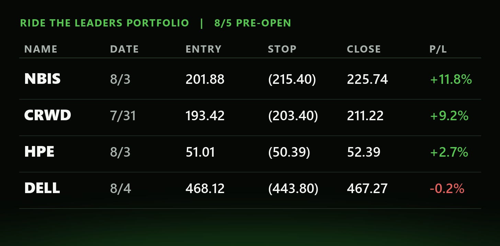Select DELL -0.2% loss value
Image resolution: width=500 pixels, height=246 pixels.
click(x=447, y=188)
